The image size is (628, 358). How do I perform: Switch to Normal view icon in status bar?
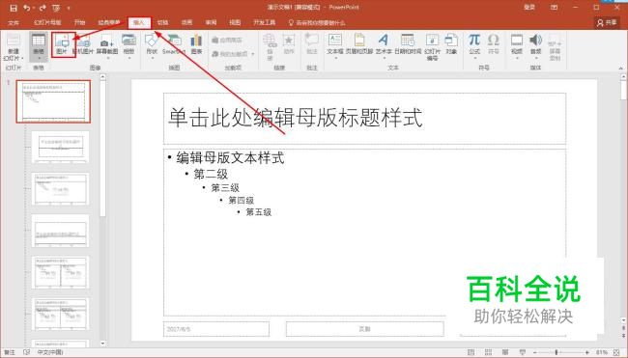pyautogui.click(x=471, y=352)
